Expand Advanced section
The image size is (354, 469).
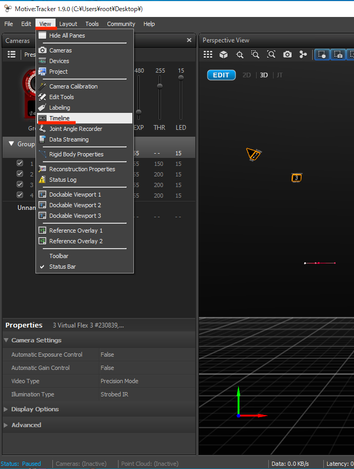(x=6, y=425)
